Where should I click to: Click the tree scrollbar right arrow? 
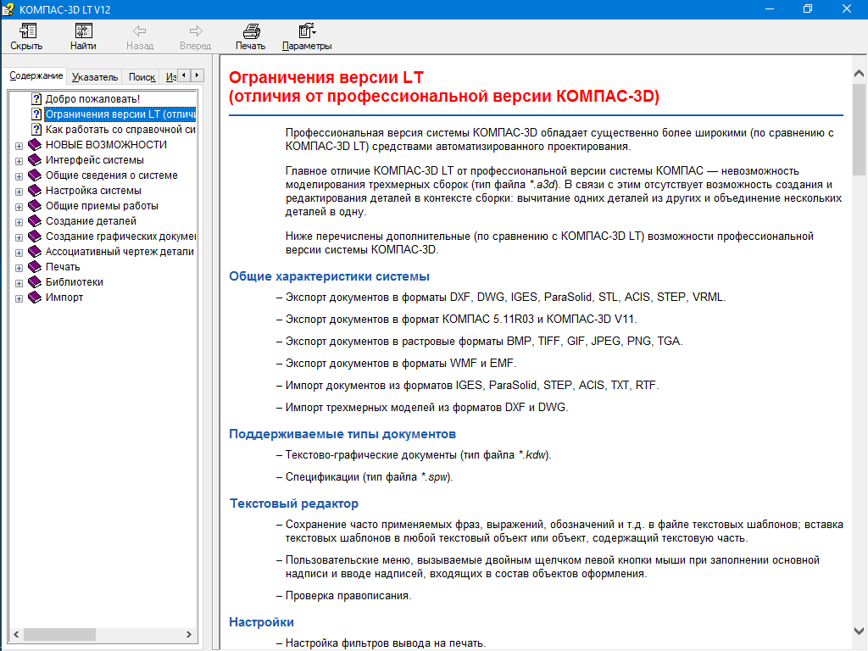pos(189,634)
